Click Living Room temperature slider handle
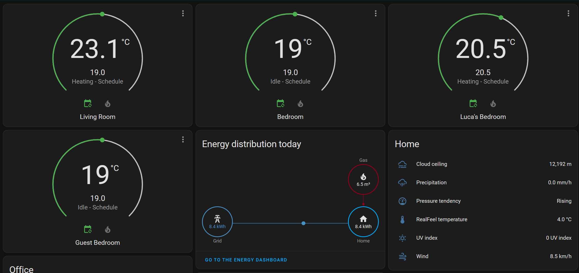This screenshot has height=273, width=579. (102, 14)
